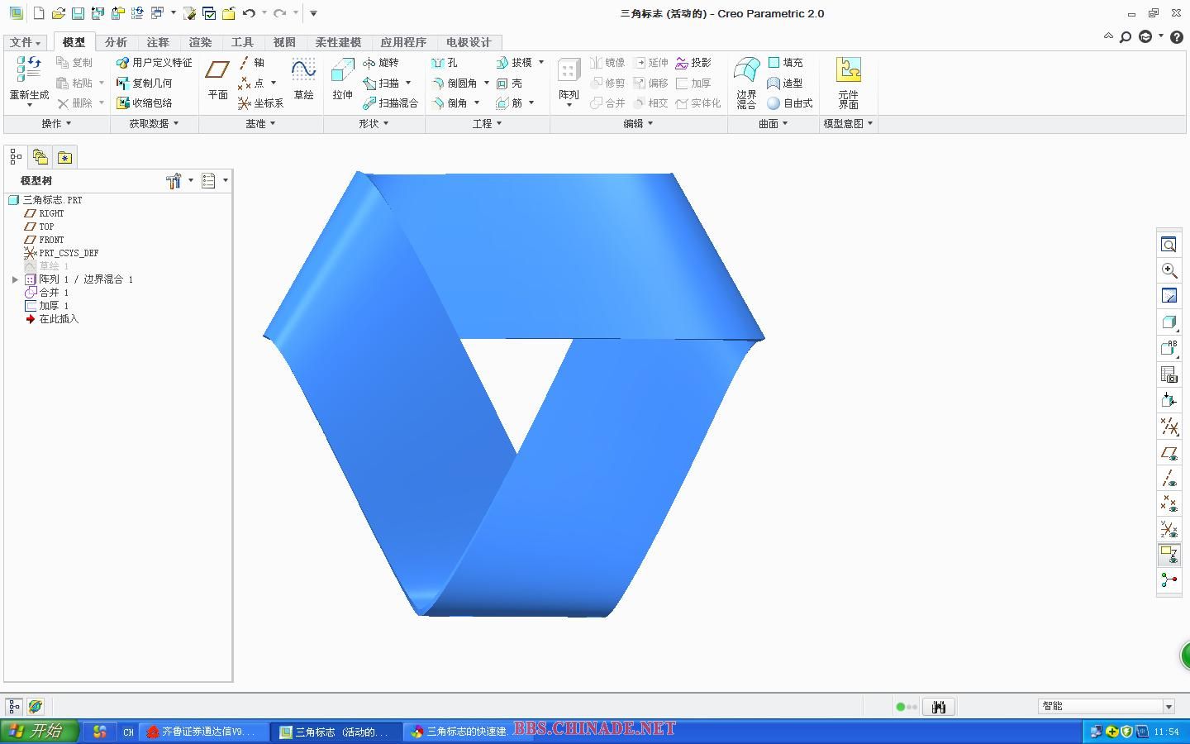Viewport: 1190px width, 744px height.
Task: Click the CH language indicator in taskbar
Action: tap(128, 732)
